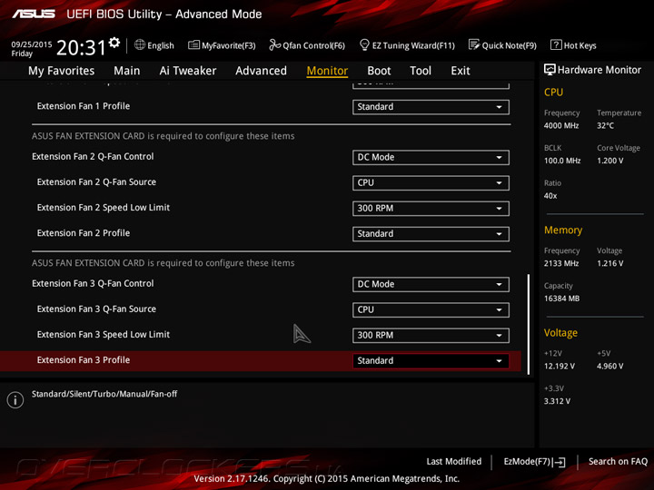Open the Tool tab
The height and width of the screenshot is (490, 654).
(x=421, y=71)
